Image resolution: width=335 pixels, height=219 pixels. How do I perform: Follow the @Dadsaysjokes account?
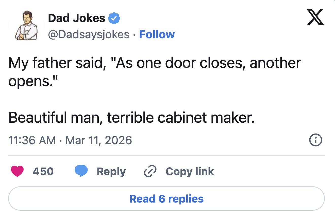tap(157, 34)
